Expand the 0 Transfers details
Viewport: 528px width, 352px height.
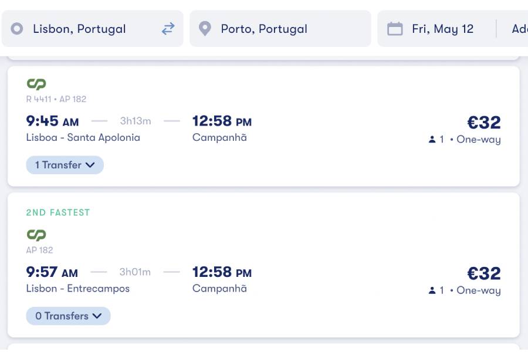pos(68,316)
